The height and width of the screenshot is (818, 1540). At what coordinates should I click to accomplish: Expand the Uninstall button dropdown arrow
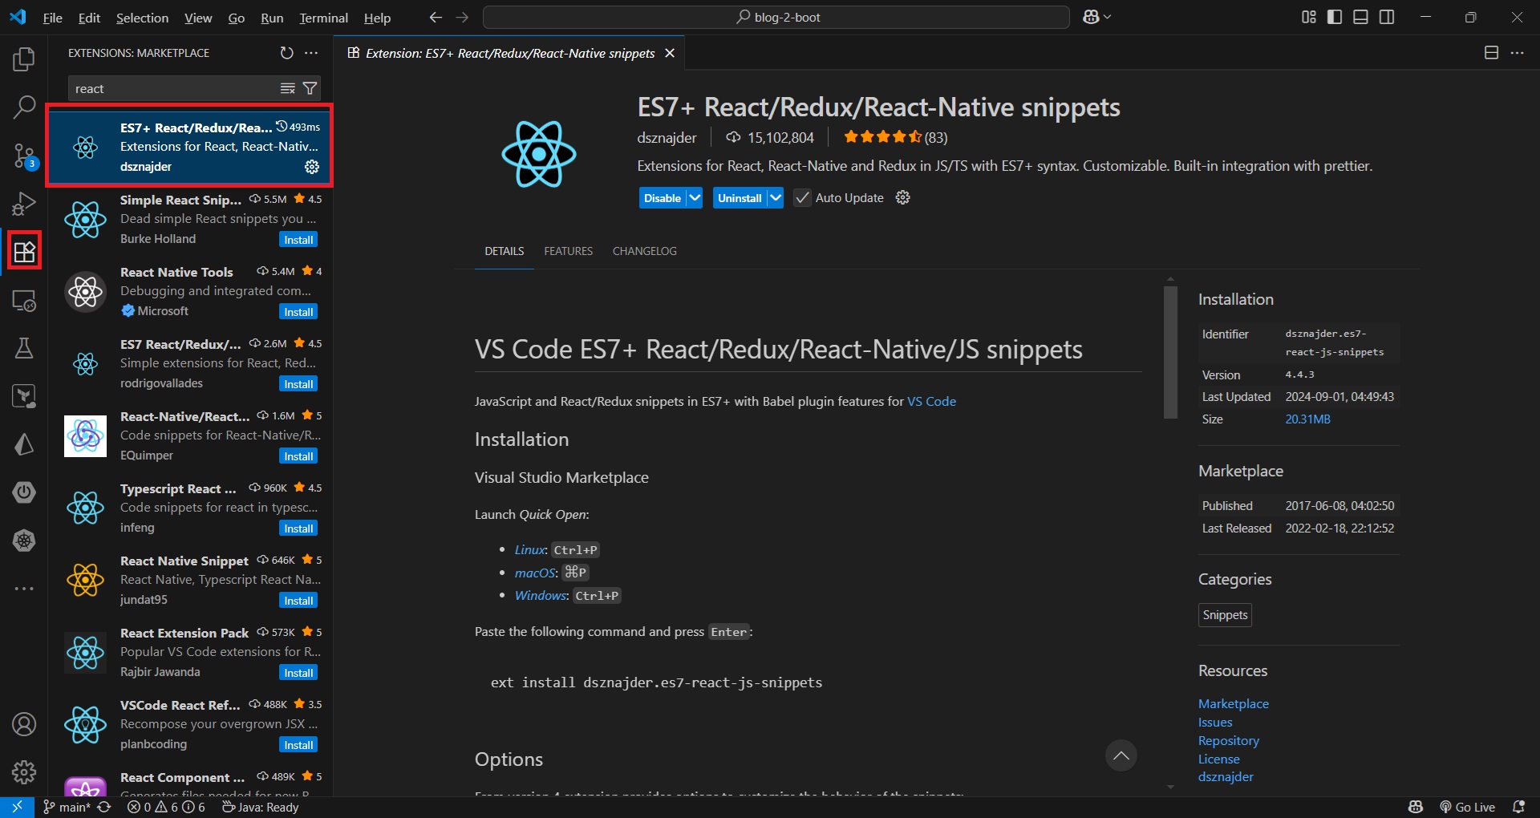(x=775, y=198)
